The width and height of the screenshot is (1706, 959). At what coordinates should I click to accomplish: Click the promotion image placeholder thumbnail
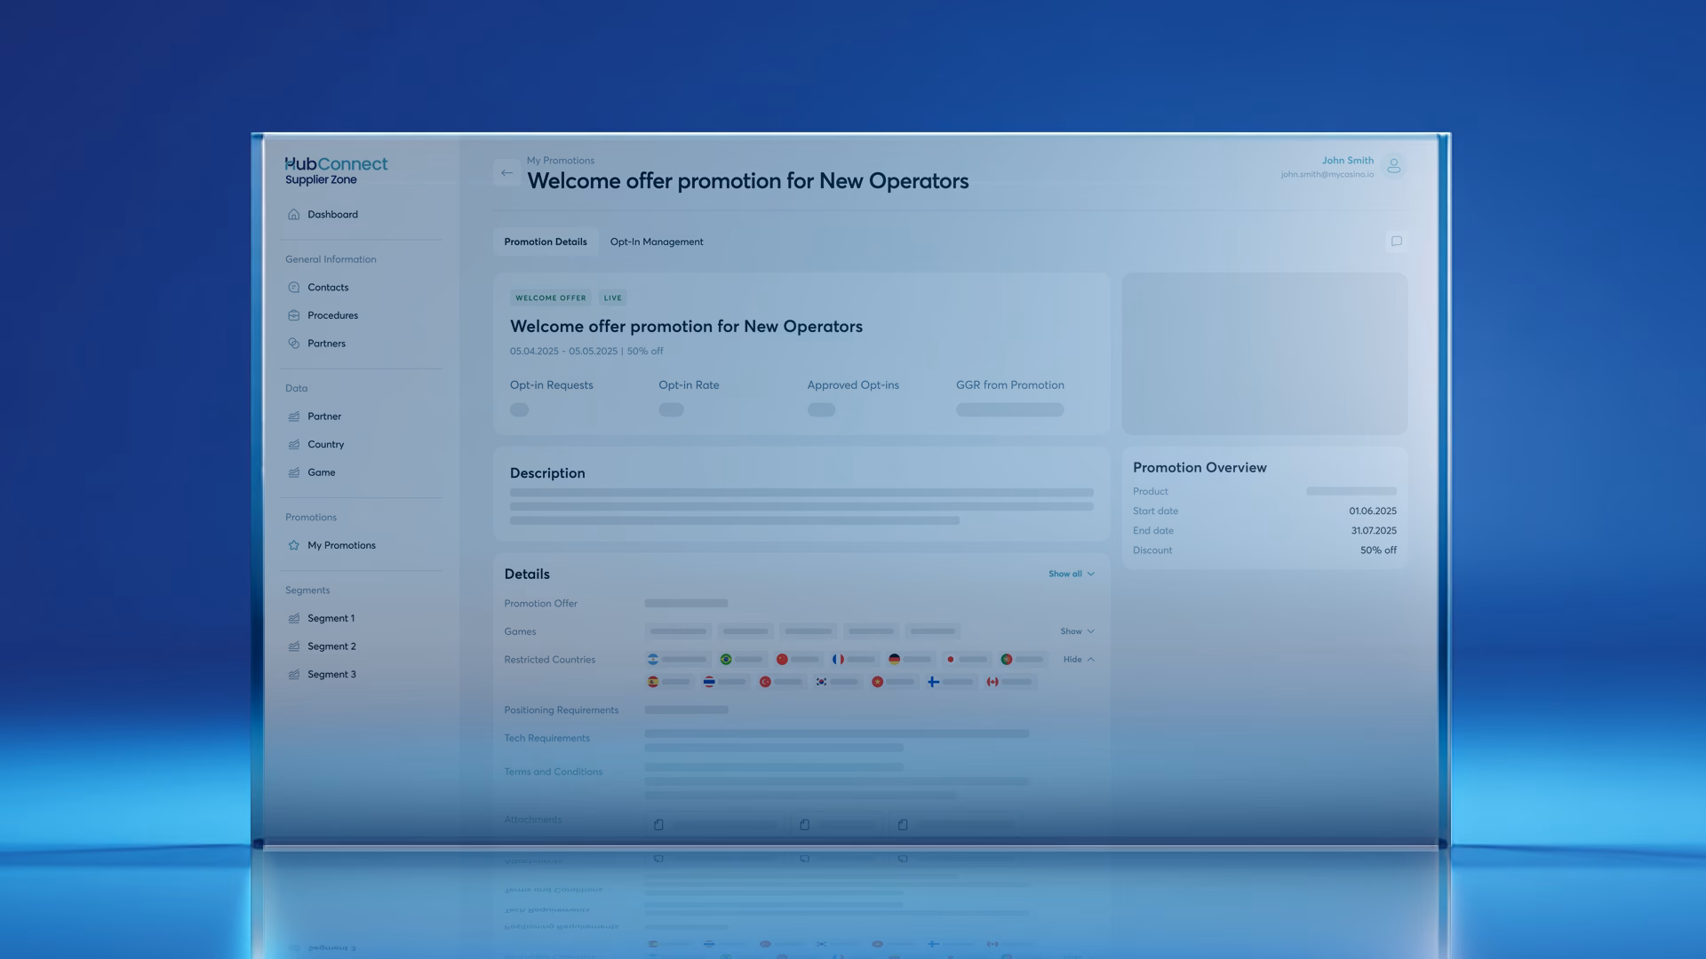[1264, 353]
